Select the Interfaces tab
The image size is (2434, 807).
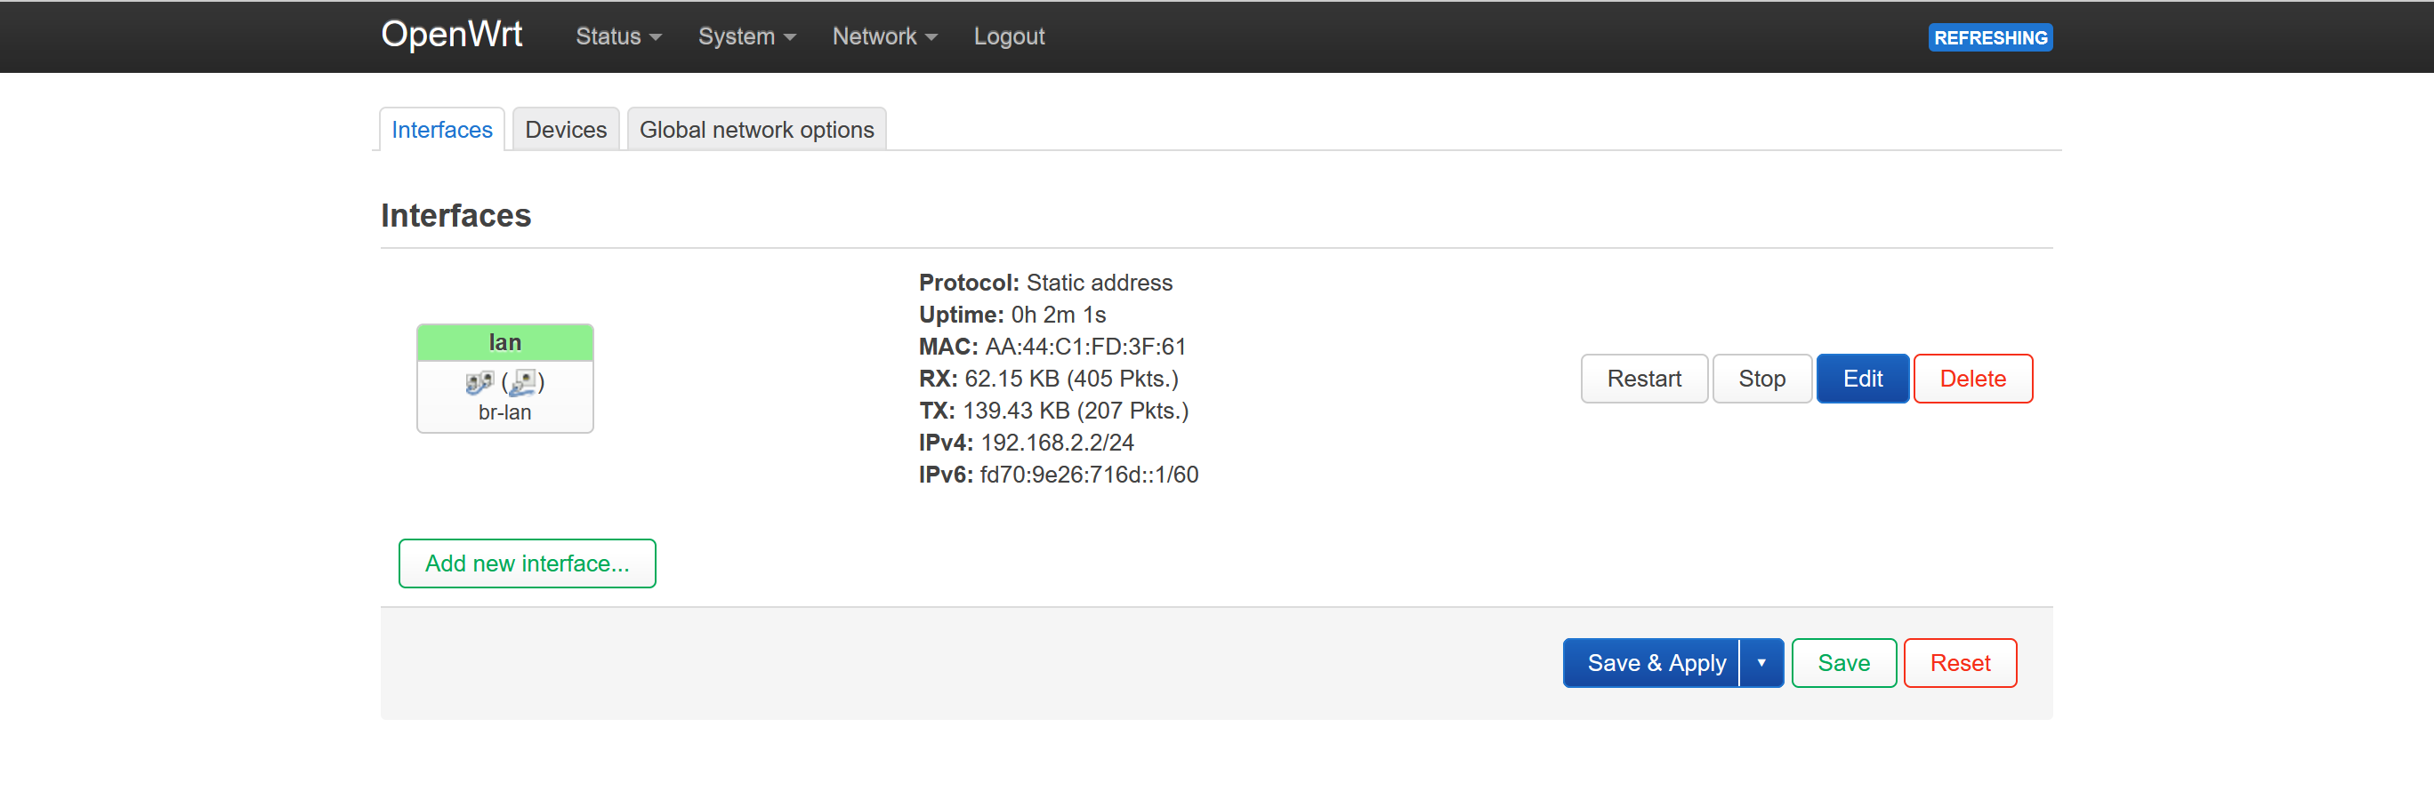tap(441, 129)
